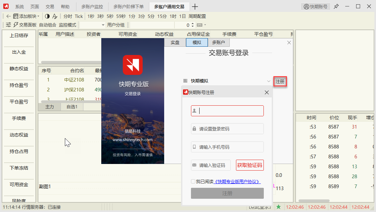Image resolution: width=376 pixels, height=212 pixels.
Task: Open the 帮助 menu
Action: coord(65,7)
